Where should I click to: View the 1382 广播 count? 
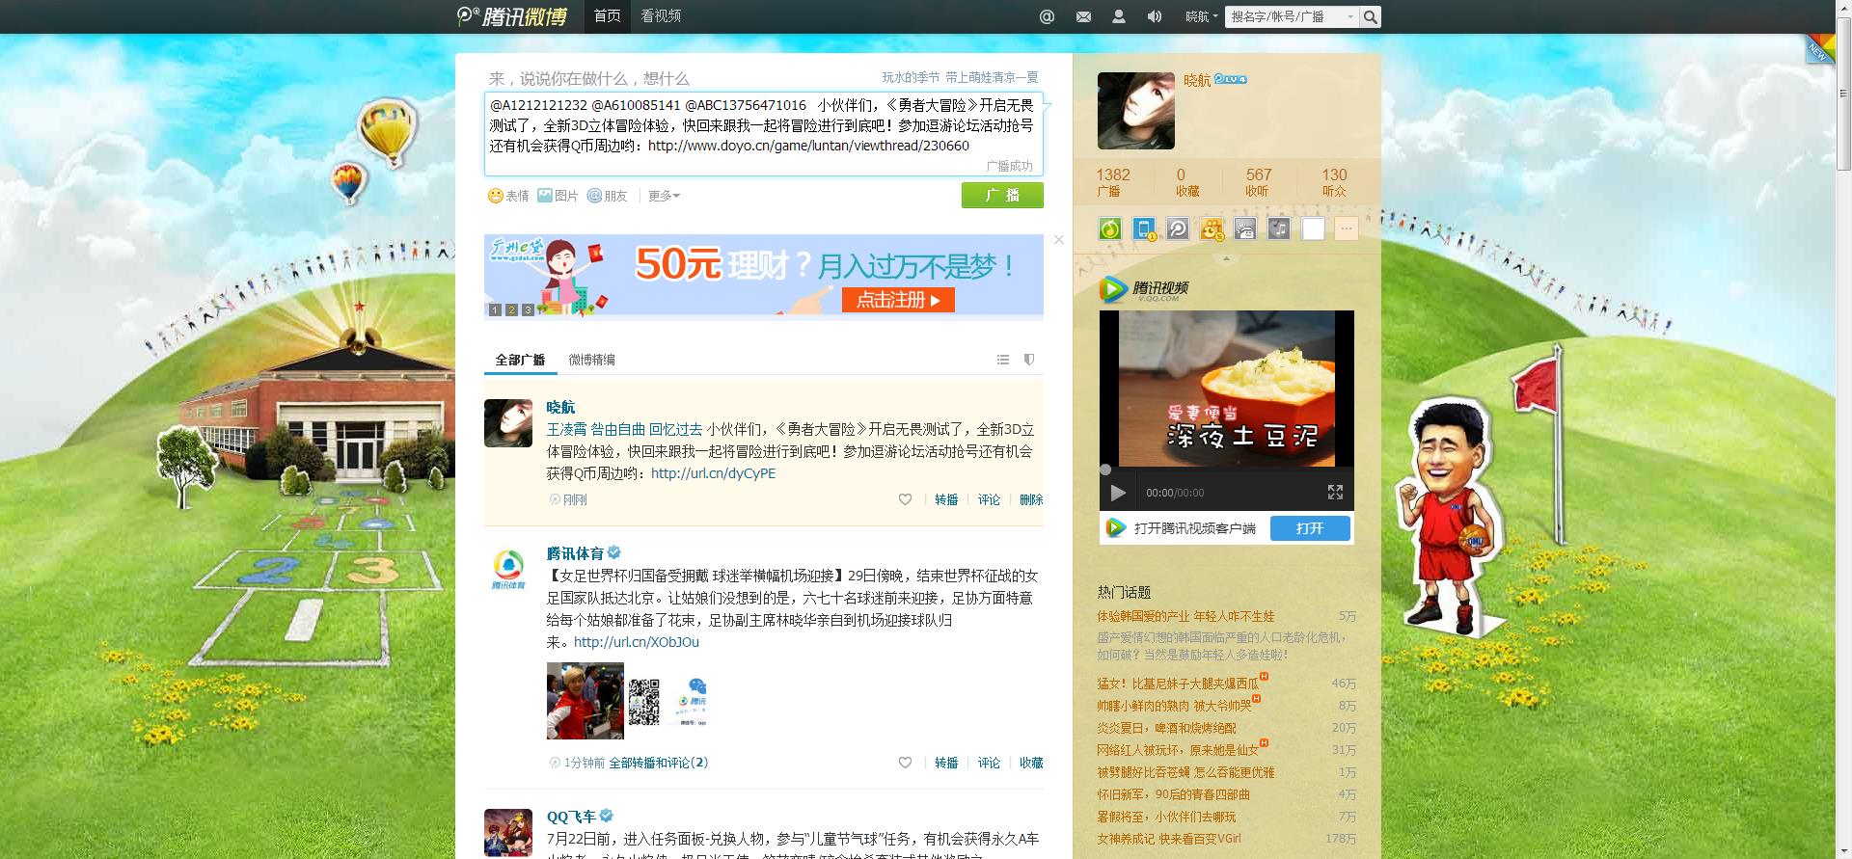1112,181
